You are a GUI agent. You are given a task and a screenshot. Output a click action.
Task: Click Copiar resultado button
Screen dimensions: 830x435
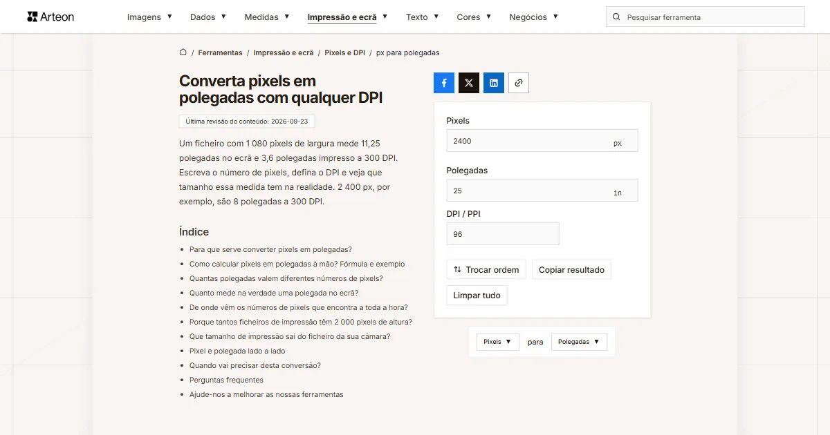pos(571,270)
